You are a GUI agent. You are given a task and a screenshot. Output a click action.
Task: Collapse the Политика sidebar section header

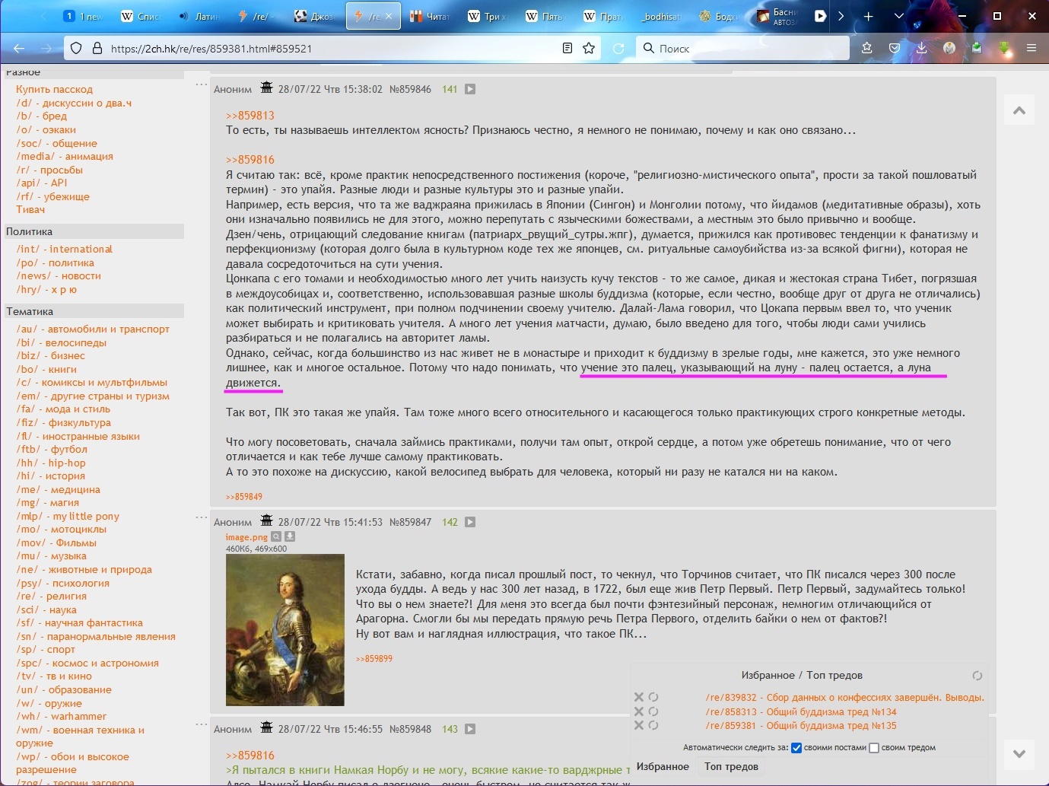pos(94,231)
